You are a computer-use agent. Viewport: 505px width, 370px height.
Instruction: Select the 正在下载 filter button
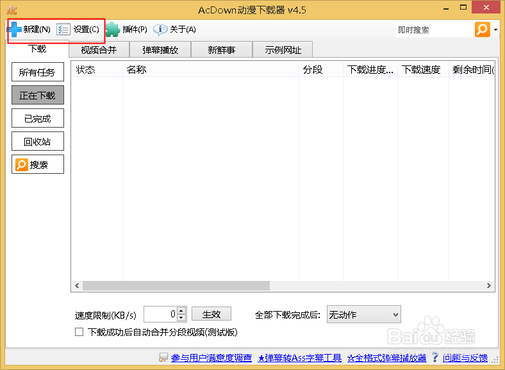click(38, 95)
